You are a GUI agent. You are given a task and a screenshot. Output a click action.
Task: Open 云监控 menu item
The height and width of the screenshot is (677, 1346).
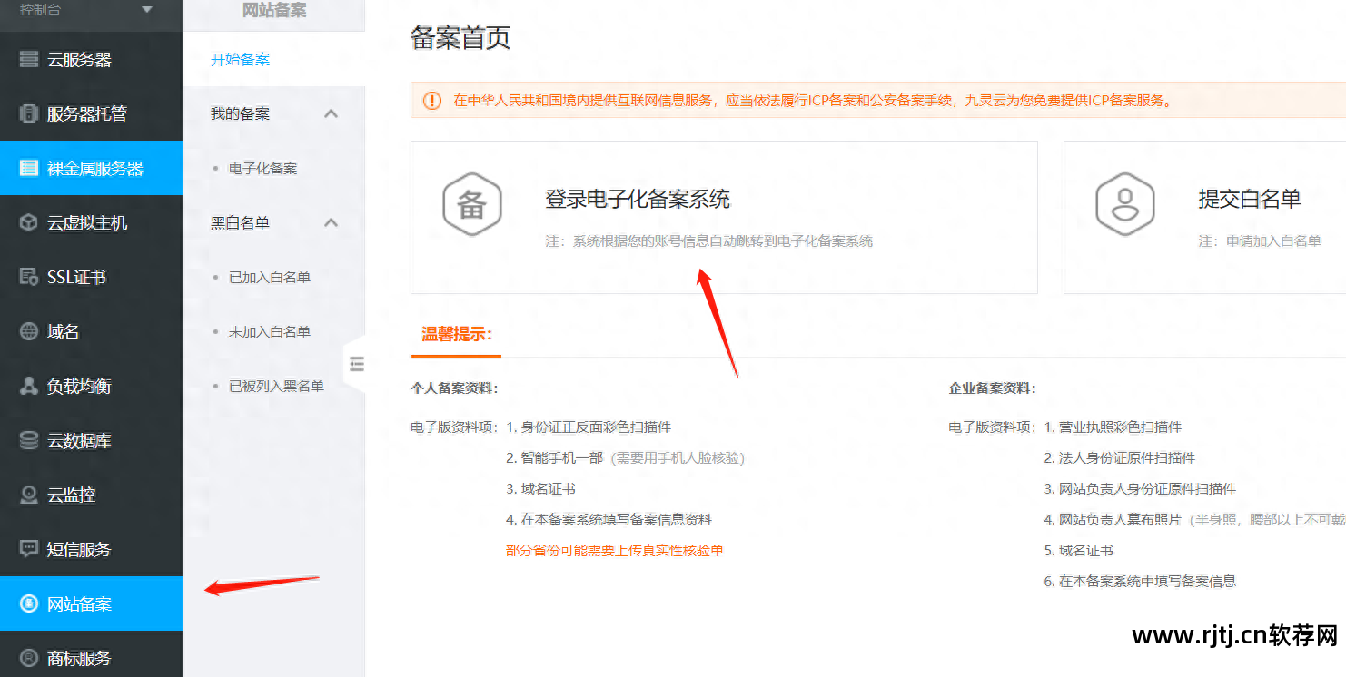(x=92, y=495)
